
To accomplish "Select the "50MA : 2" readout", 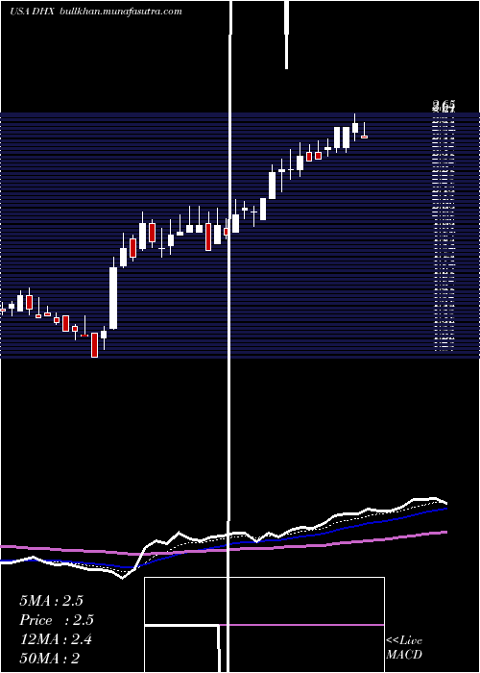I will (x=49, y=659).
